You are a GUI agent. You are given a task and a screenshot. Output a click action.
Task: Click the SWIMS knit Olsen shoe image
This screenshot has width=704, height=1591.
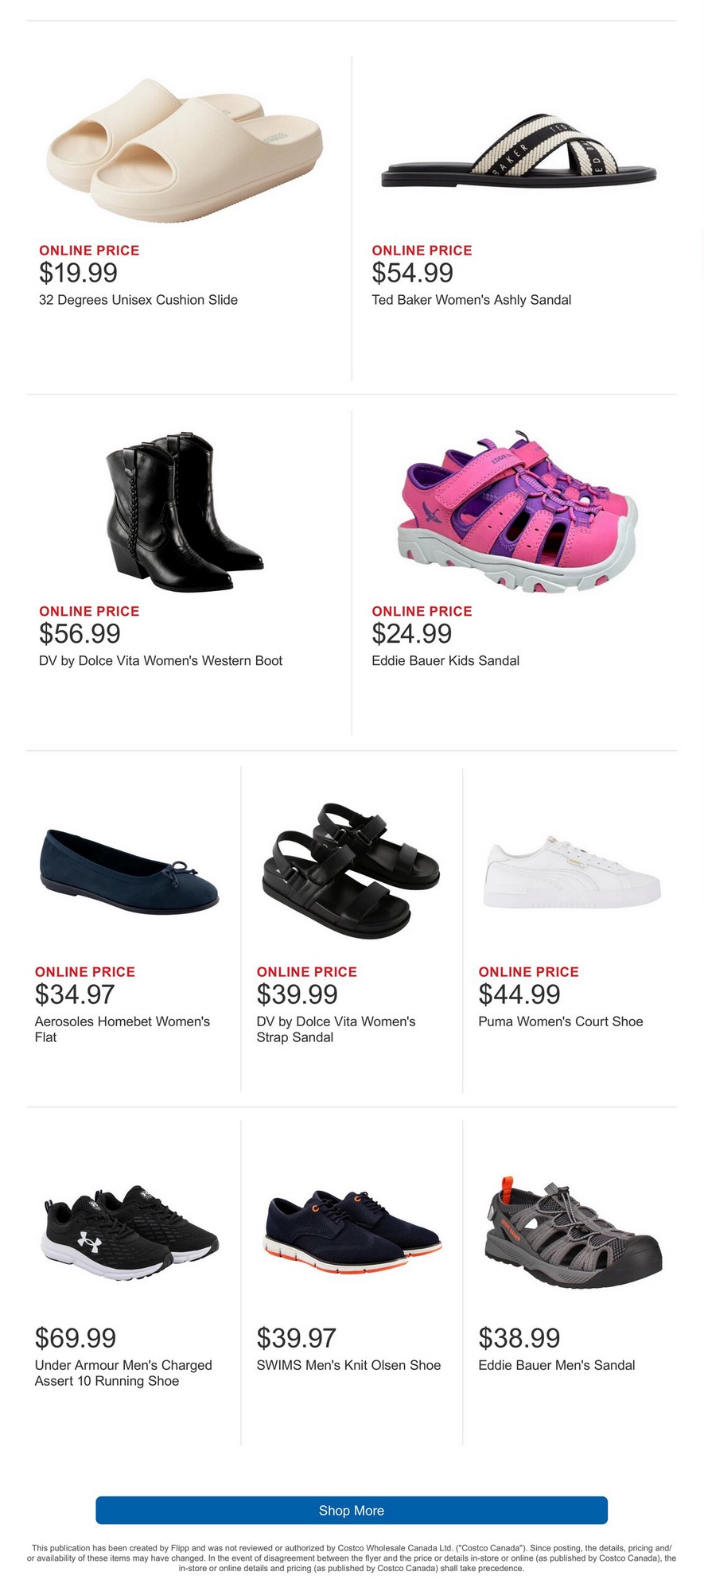point(351,1231)
